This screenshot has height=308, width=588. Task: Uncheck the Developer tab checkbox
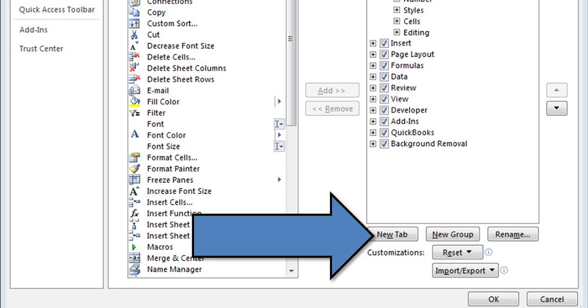384,110
